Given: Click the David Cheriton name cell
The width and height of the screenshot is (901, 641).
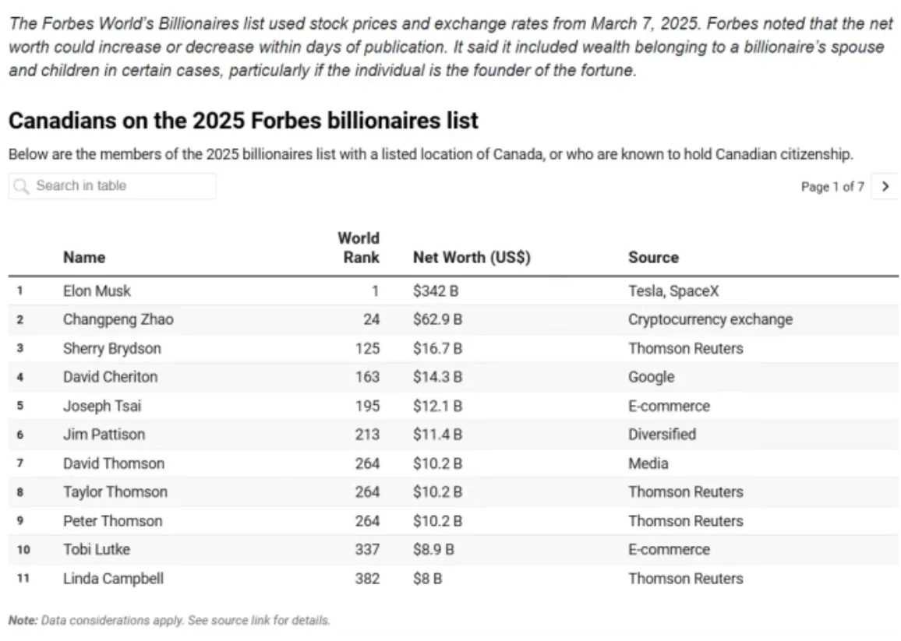Looking at the screenshot, I should 110,377.
